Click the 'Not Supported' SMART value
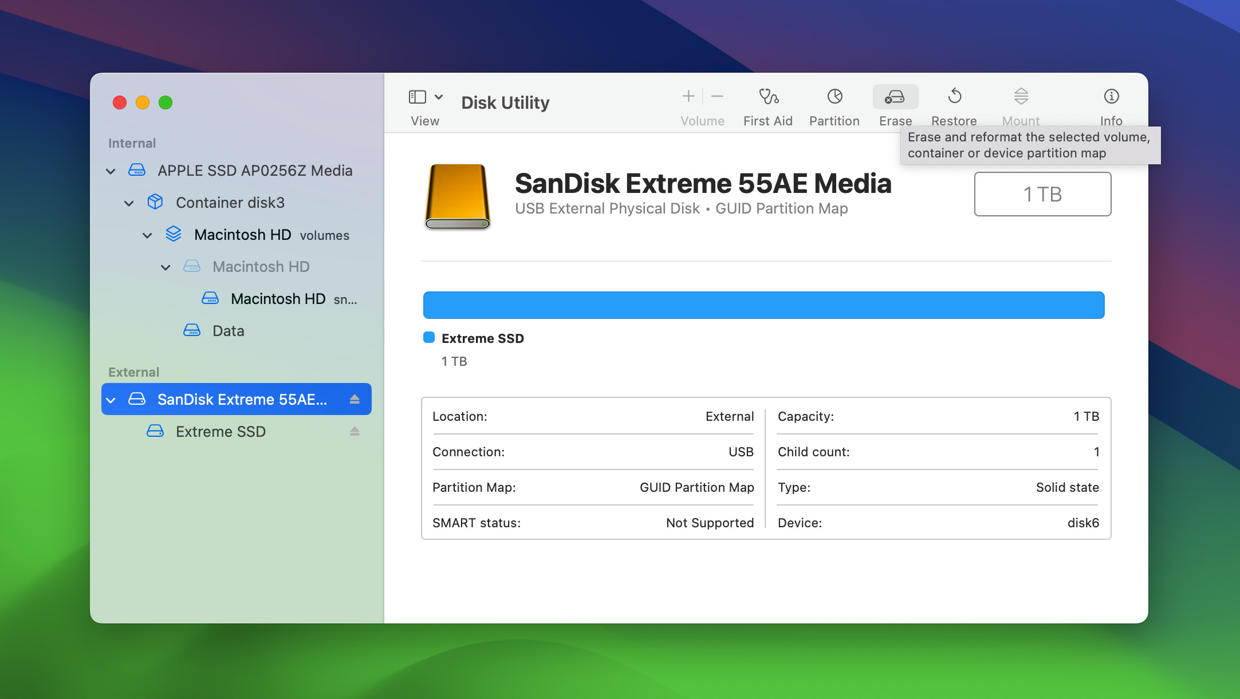 click(710, 523)
